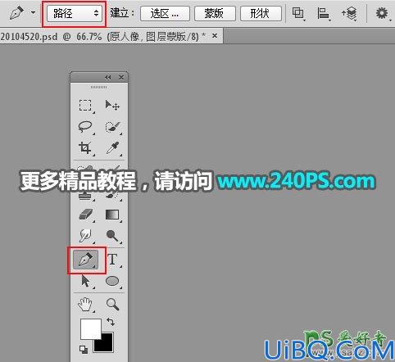Select the Eraser tool
Viewport: 395px width, 362px height.
point(86,215)
